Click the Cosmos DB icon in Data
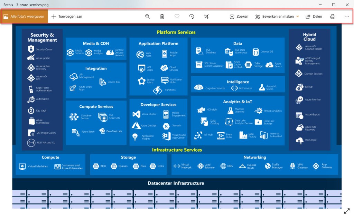 click(x=255, y=52)
